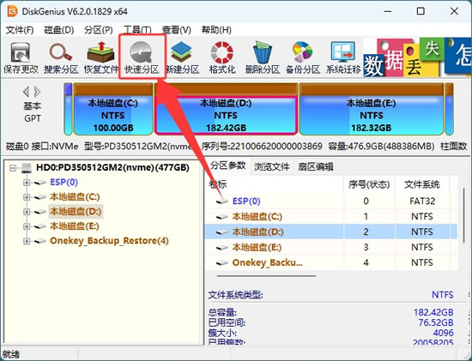Image resolution: width=472 pixels, height=361 pixels.
Task: Select ESP(0) in the left tree
Action: click(x=64, y=183)
